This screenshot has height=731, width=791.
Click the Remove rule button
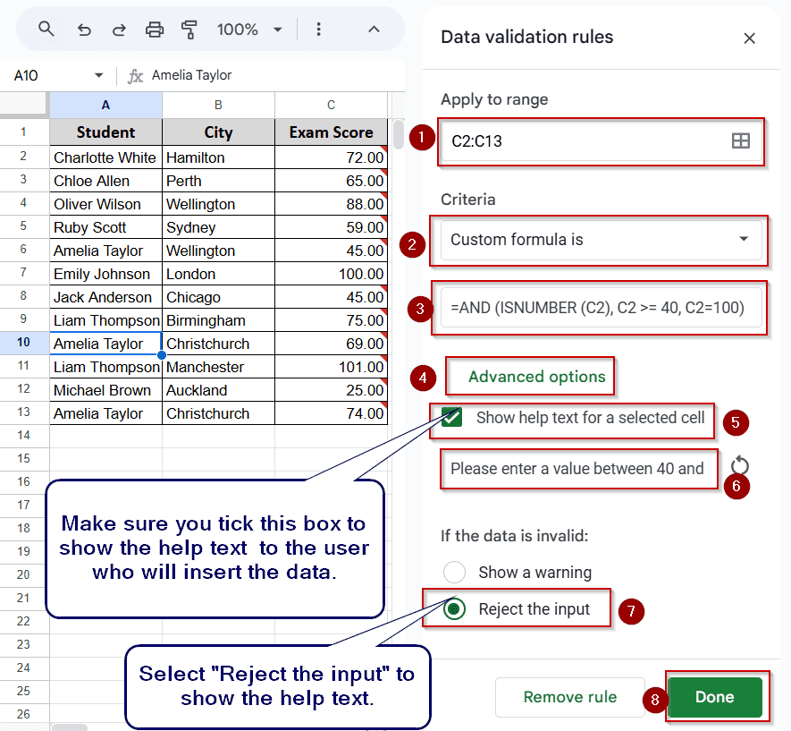570,697
